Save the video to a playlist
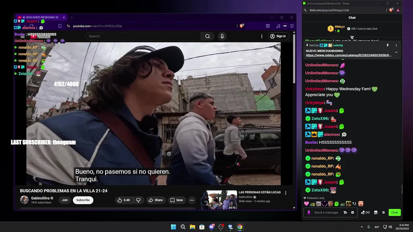413x232 pixels. [x=177, y=200]
